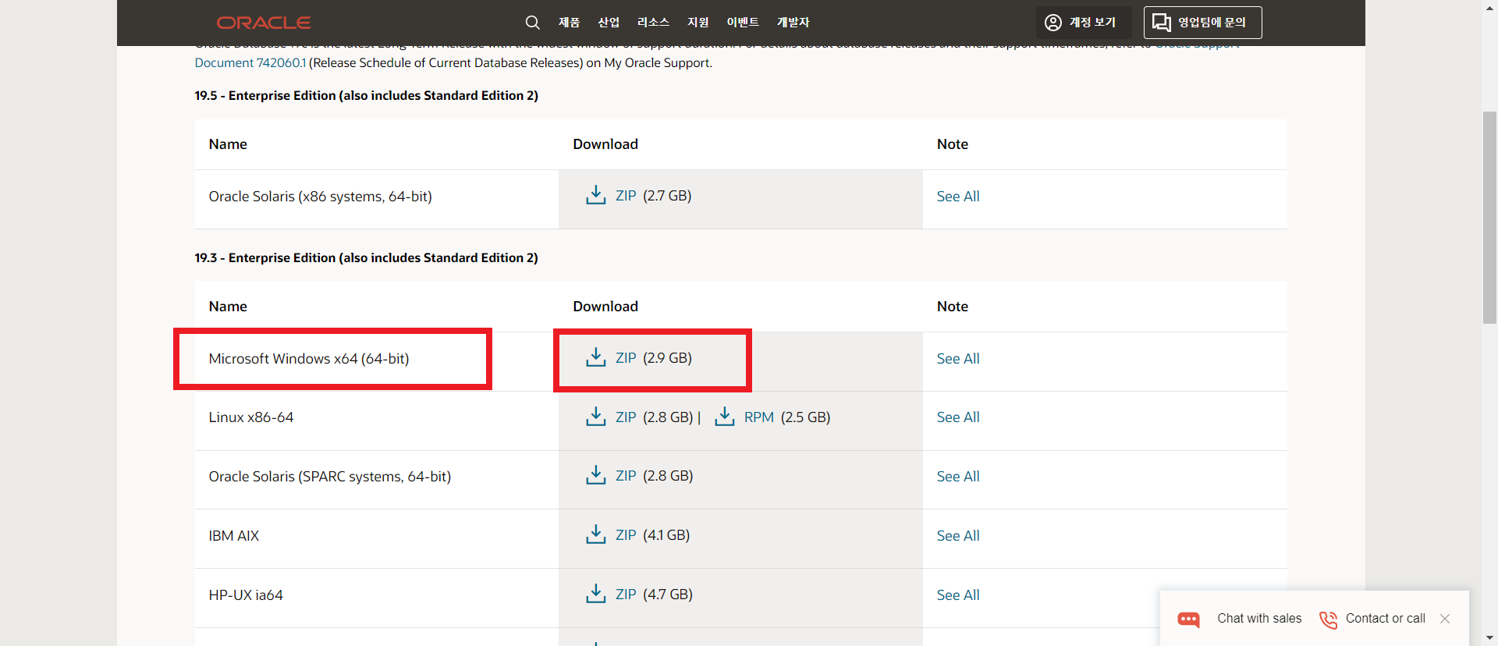See All notes for IBM AIX
This screenshot has height=646, width=1498.
(958, 536)
